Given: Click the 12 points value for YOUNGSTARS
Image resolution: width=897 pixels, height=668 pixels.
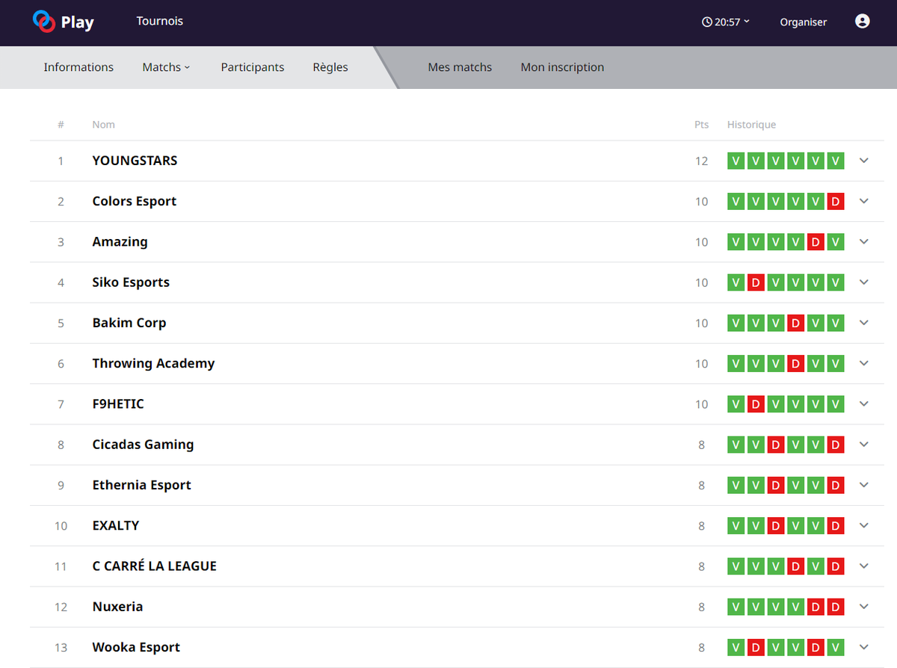Looking at the screenshot, I should point(701,161).
